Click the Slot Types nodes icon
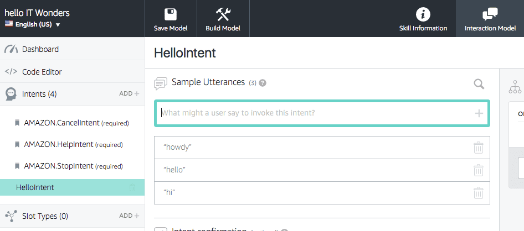 click(x=11, y=216)
